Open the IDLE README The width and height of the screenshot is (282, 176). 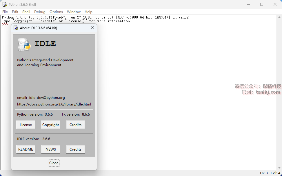[x=26, y=149]
